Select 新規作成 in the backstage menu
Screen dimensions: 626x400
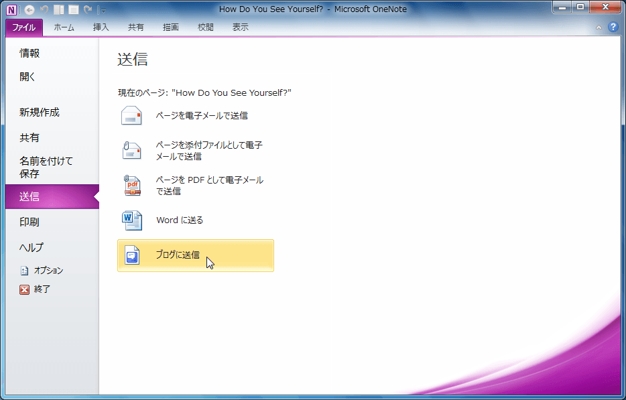click(52, 113)
